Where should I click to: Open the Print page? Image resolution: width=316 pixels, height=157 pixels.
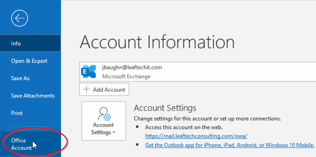pos(30,113)
